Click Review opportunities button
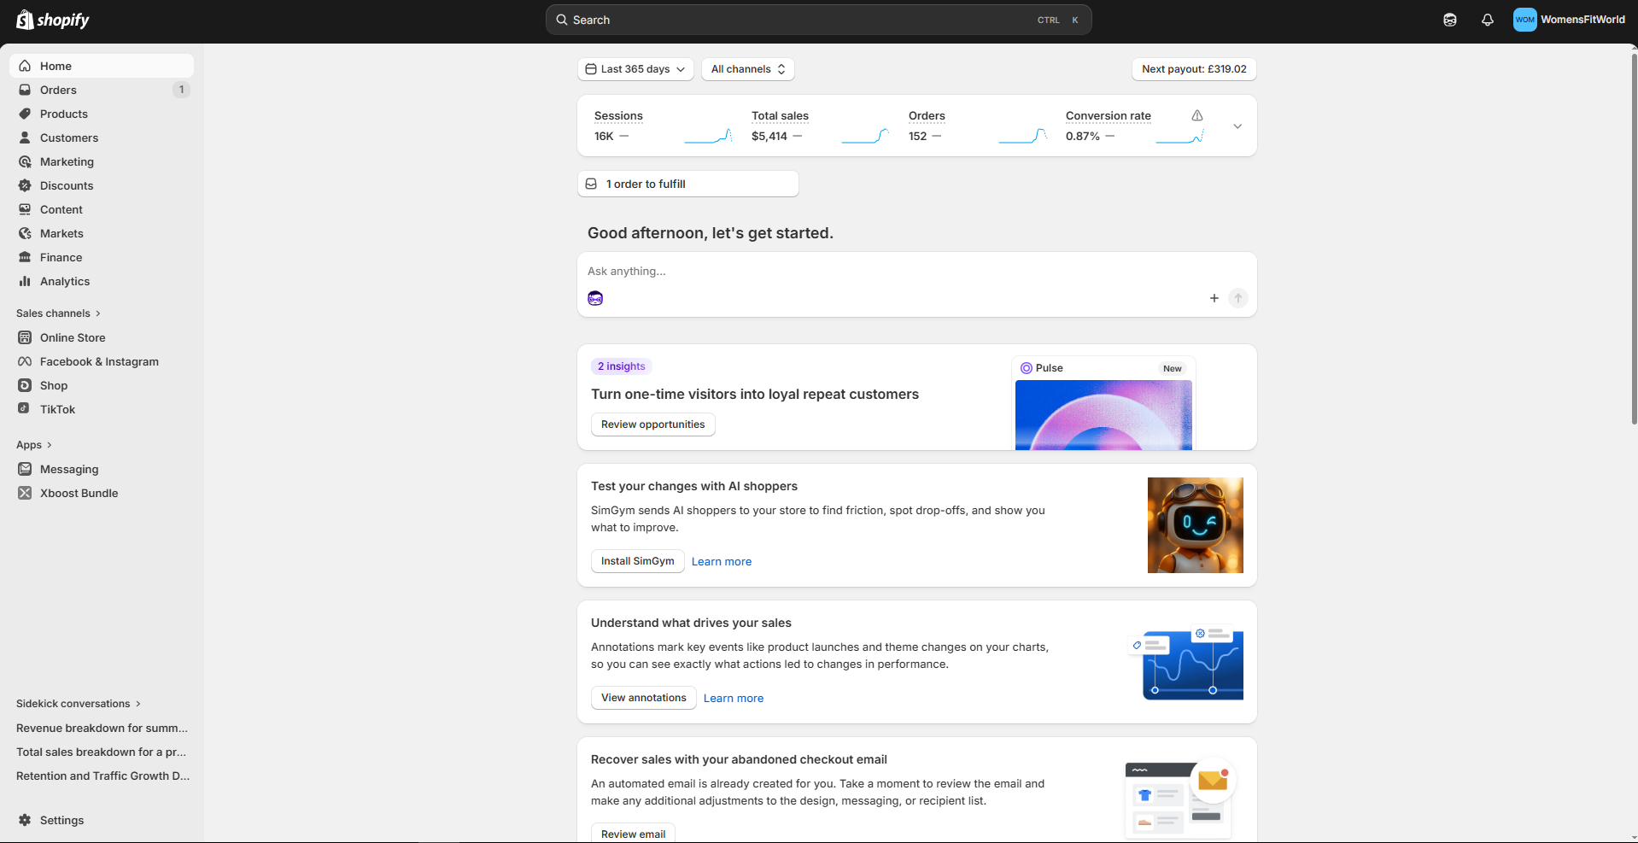Screen dimensions: 1638x843 coord(653,424)
